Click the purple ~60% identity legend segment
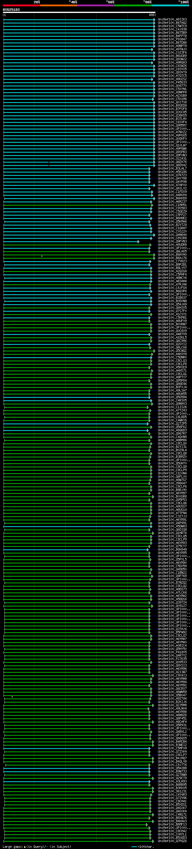The width and height of the screenshot is (192, 849). (96, 5)
